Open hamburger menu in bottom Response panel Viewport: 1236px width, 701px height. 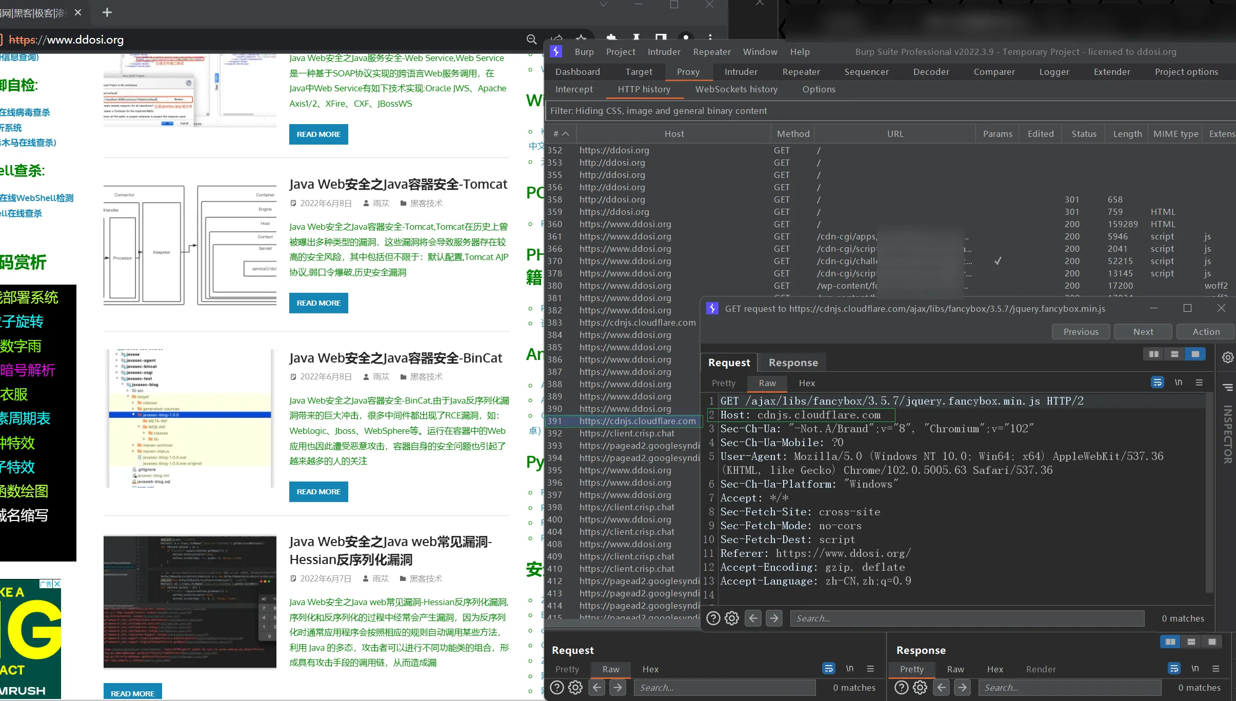pyautogui.click(x=1215, y=669)
